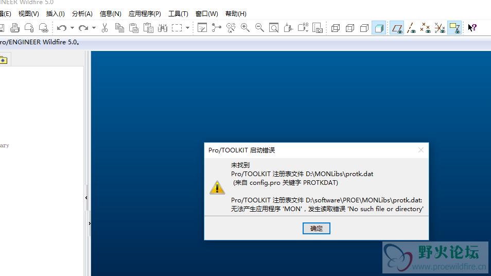The image size is (491, 276).
Task: Click the protk.dat path text D:\MONLibs\protk.dat
Action: 340,174
